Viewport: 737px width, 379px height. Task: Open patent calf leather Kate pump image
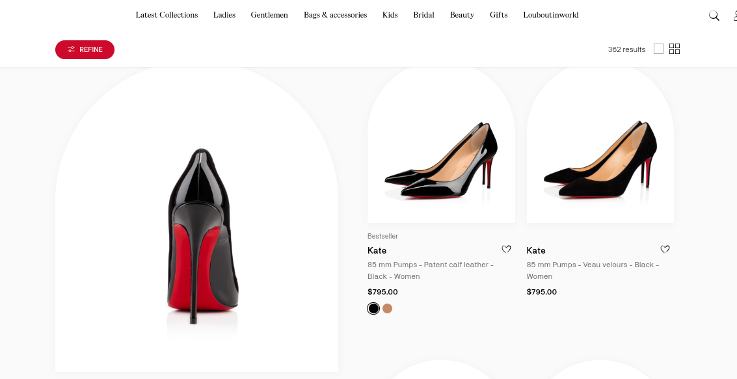tap(441, 145)
